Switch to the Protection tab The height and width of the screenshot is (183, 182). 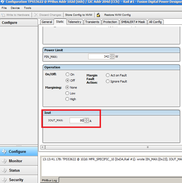pyautogui.click(x=110, y=22)
